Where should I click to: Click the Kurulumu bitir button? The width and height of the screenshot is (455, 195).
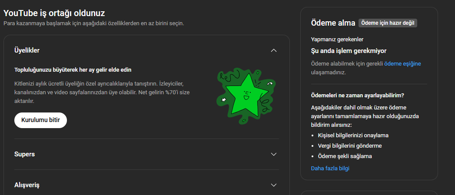[x=40, y=120]
